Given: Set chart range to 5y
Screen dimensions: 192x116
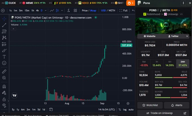Looking at the screenshot, I should click(13, 110).
